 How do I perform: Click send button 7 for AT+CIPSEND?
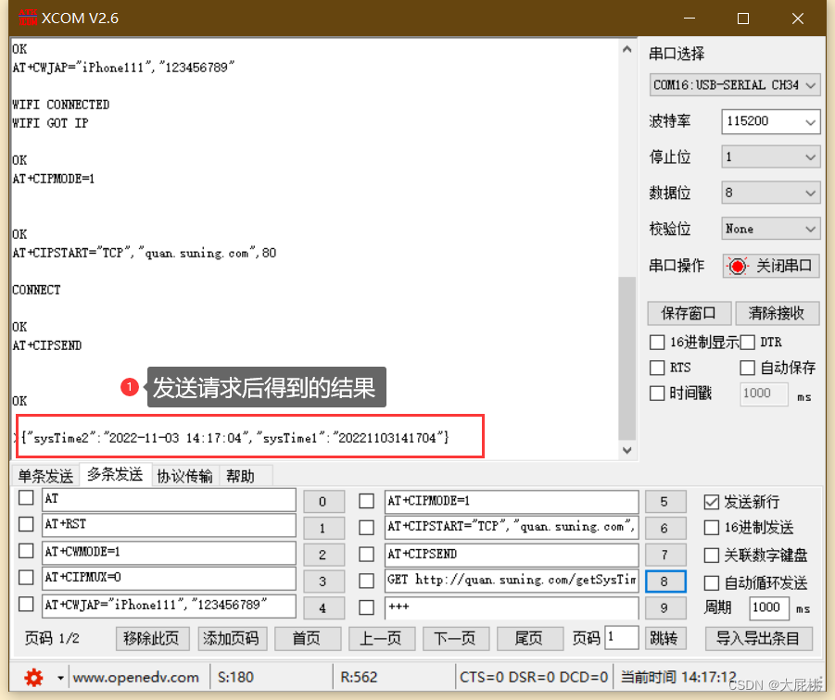point(665,555)
